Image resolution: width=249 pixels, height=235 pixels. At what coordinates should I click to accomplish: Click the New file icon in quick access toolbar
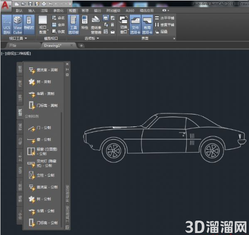click(x=16, y=3)
